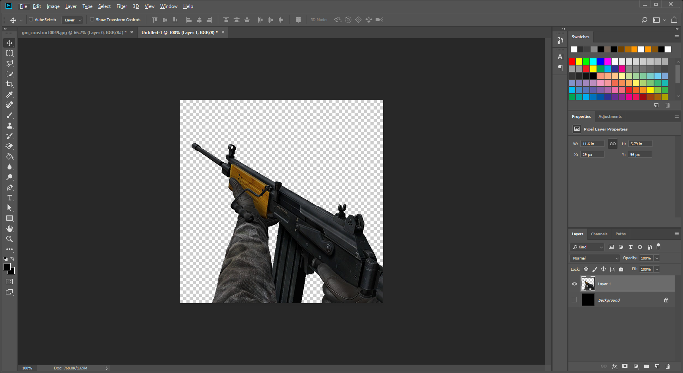
Task: Switch to the Paths tab
Action: point(620,234)
